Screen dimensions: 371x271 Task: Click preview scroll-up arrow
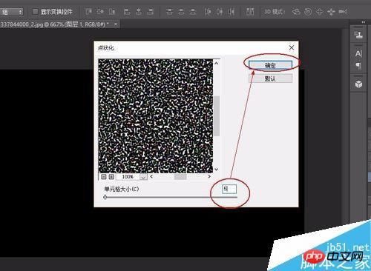point(217,63)
